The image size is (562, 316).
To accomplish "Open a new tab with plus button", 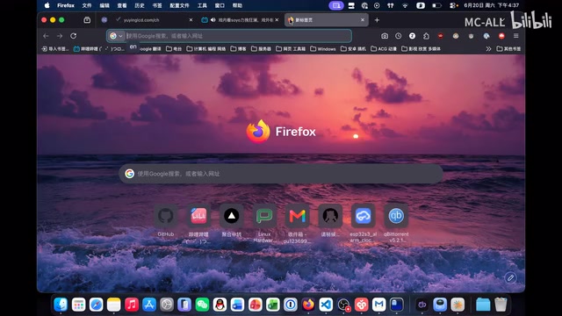I will coord(377,20).
